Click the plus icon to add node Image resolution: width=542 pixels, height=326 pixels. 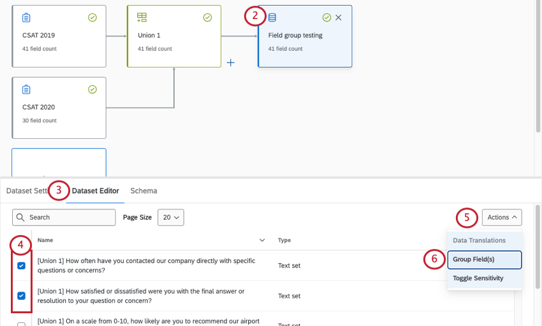(x=231, y=62)
